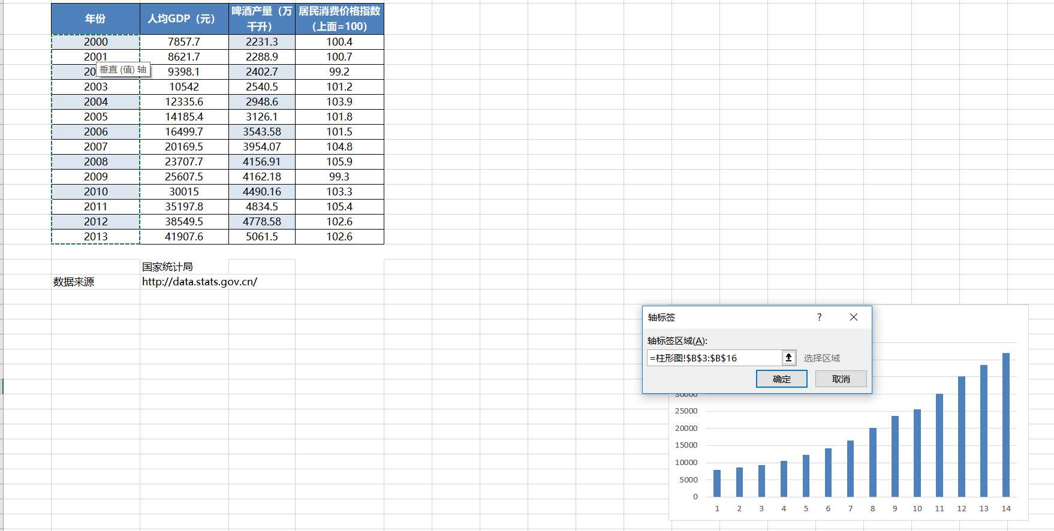This screenshot has width=1054, height=531.
Task: Click the GDP value 14185.4
Action: click(184, 117)
